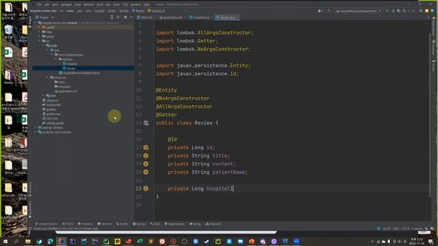Expand the test folder
Viewport: 438px width, 246px height.
(44, 96)
